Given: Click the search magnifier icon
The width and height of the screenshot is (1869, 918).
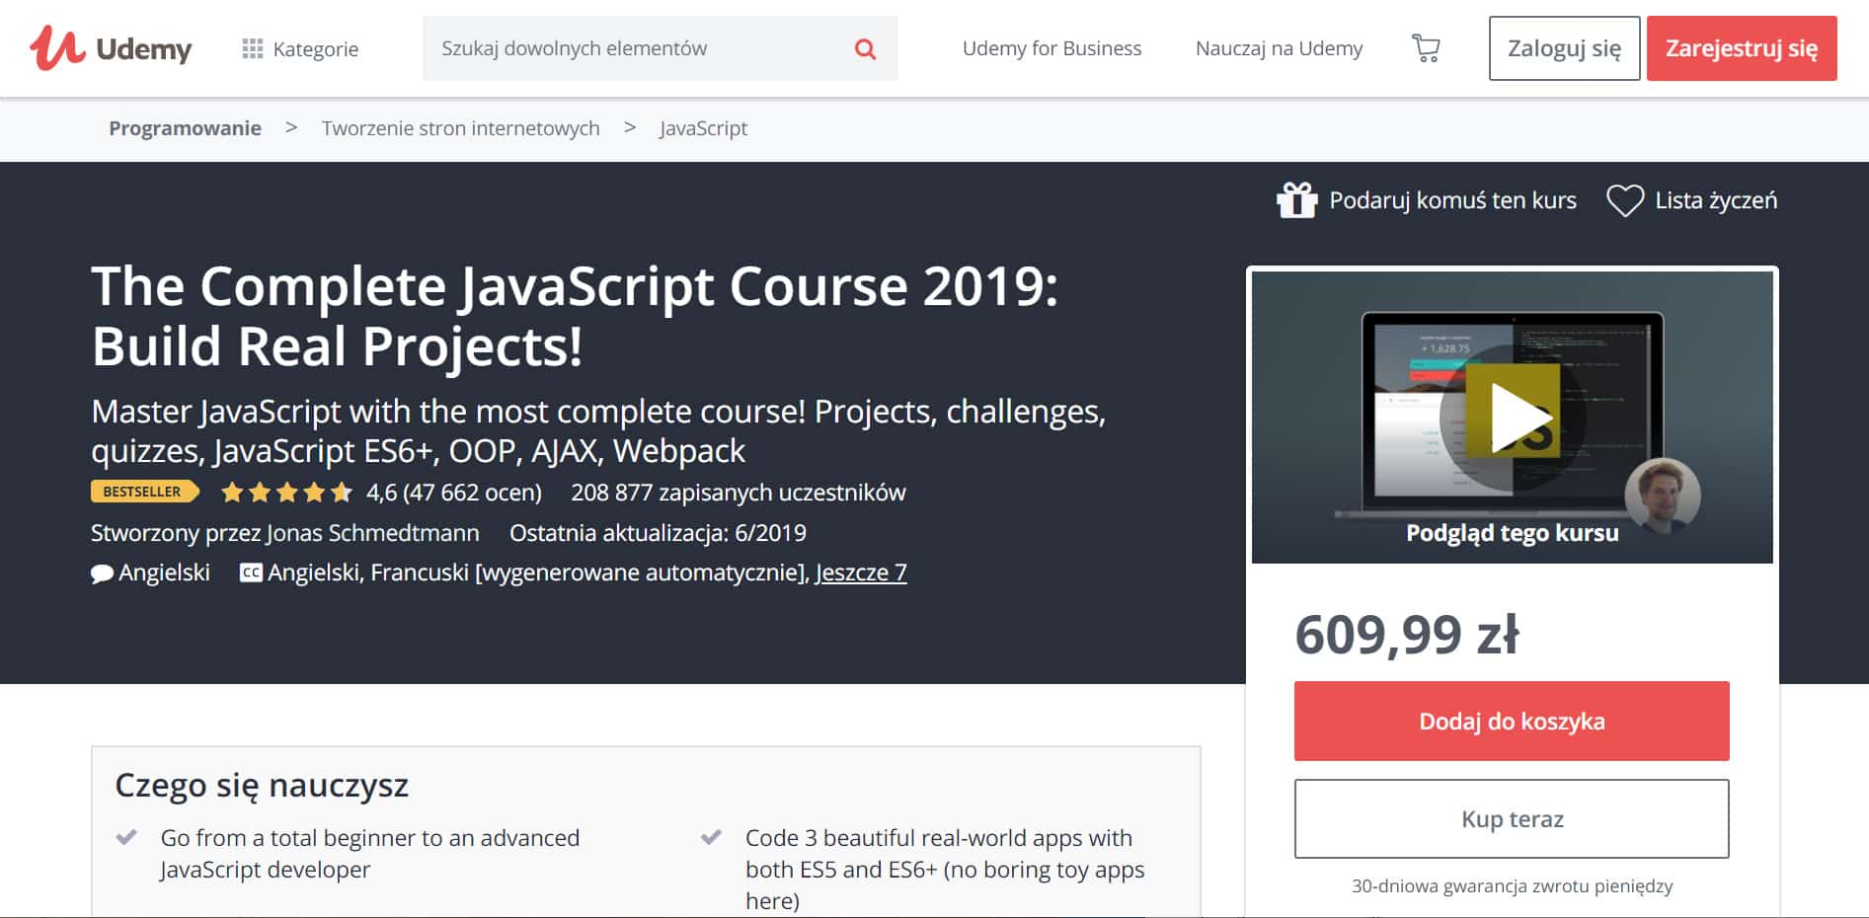Looking at the screenshot, I should (x=865, y=48).
